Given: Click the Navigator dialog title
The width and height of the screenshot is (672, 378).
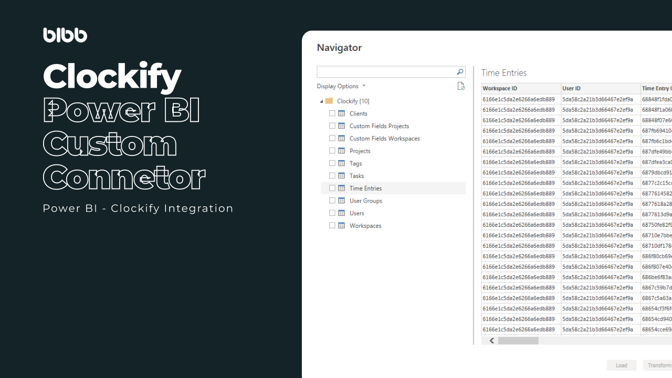Looking at the screenshot, I should point(339,48).
